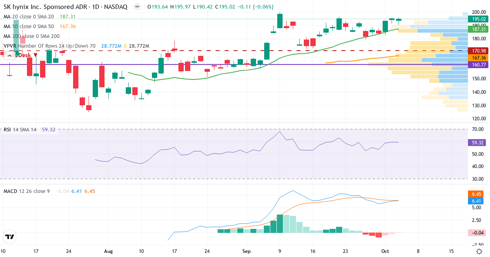Viewport: 490px width, 257px height.
Task: Click the 195.02 current price tag on axis
Action: tap(478, 19)
